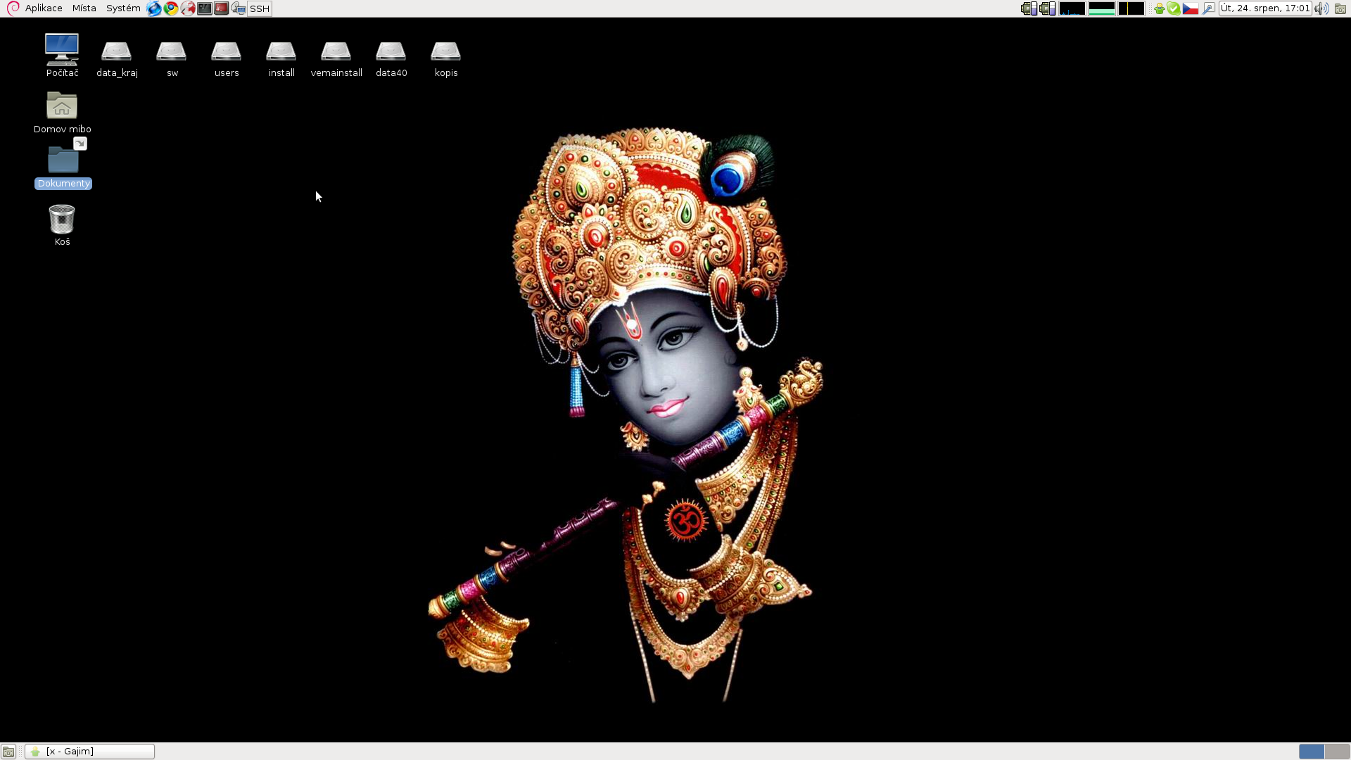Select the Počítač desktop icon
The height and width of the screenshot is (760, 1351).
(62, 55)
